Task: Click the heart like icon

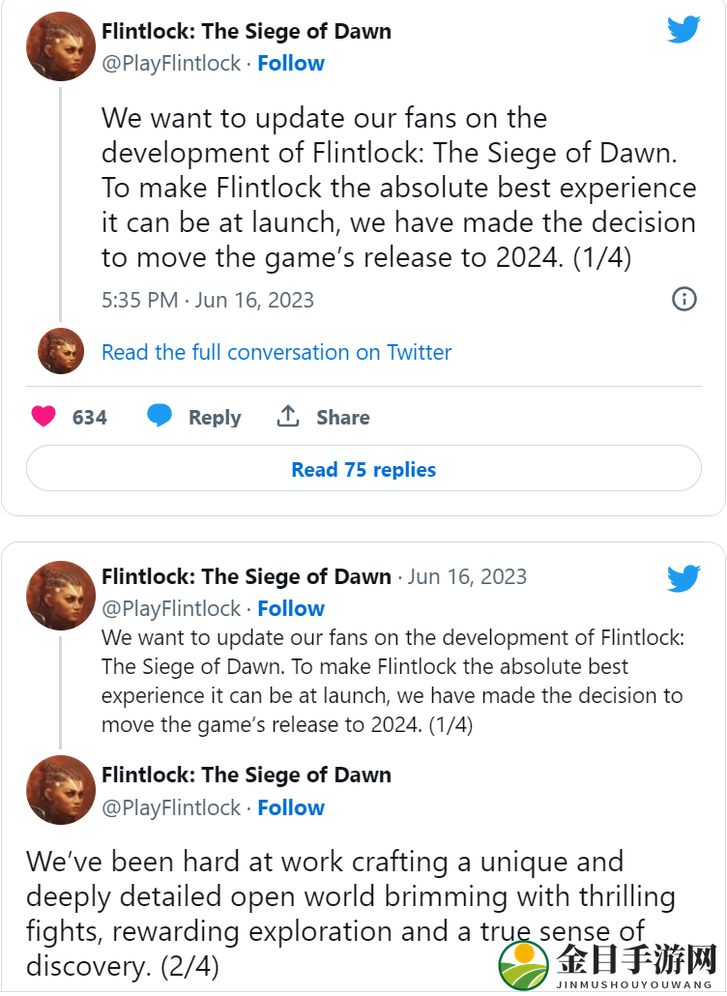Action: tap(44, 417)
